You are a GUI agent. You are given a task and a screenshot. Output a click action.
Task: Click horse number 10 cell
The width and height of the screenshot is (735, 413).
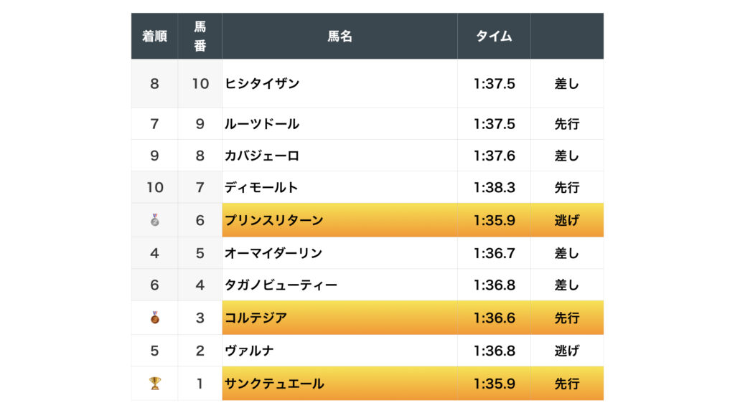pyautogui.click(x=200, y=84)
